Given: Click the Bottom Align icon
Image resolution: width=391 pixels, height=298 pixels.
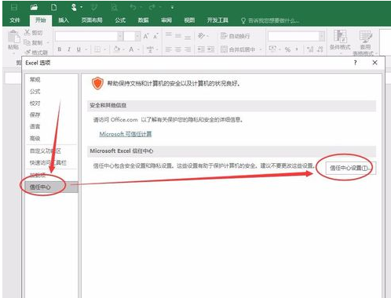Looking at the screenshot, I should pos(188,38).
